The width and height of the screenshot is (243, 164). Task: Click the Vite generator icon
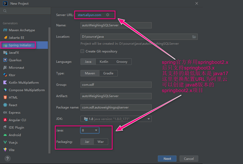coord(5,150)
